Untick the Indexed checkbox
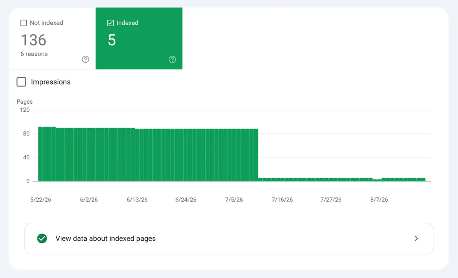Image resolution: width=458 pixels, height=278 pixels. (111, 23)
